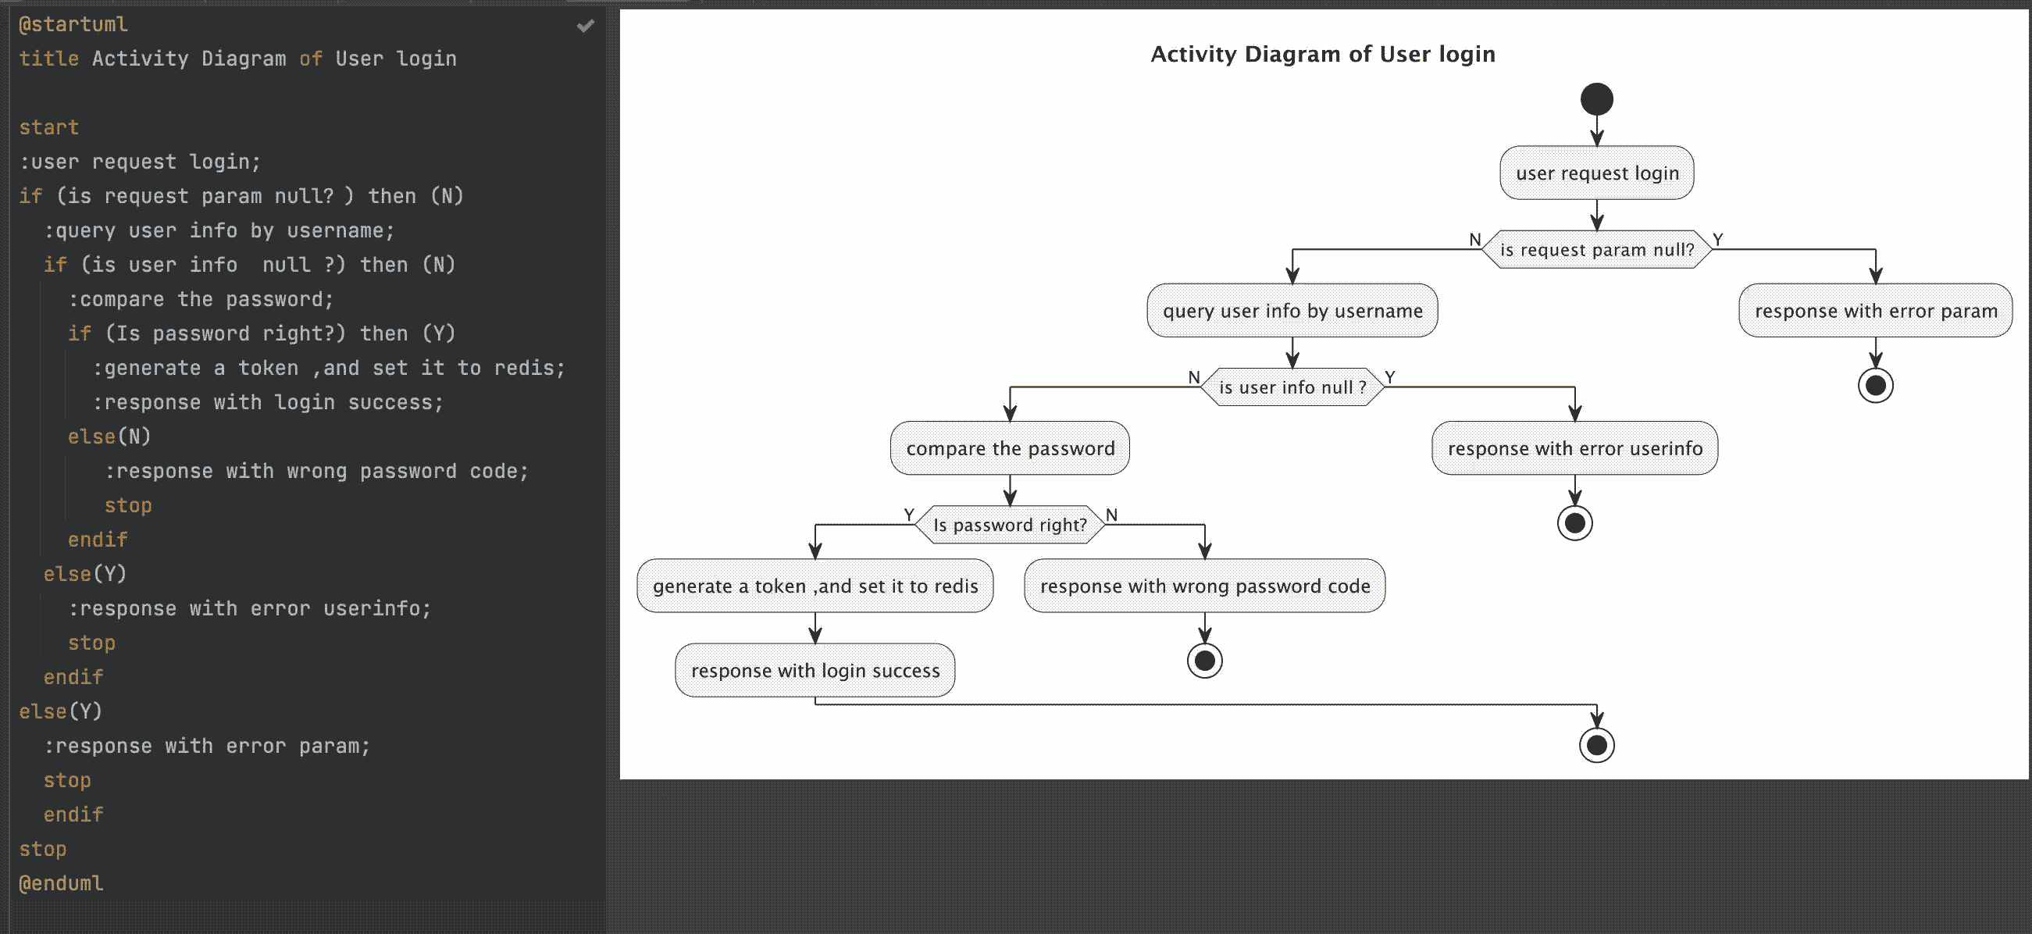
Task: Click the final end node at diagram bottom
Action: click(x=1595, y=746)
